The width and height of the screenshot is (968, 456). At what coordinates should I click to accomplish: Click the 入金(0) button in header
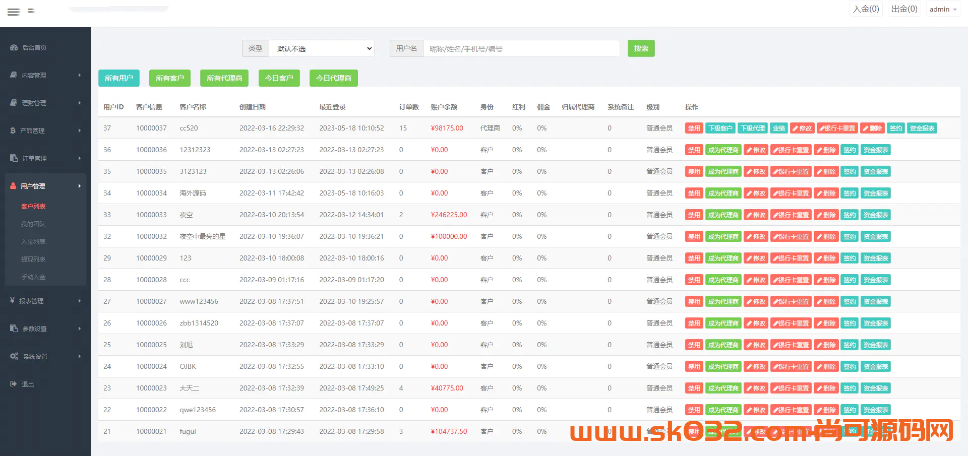click(x=866, y=9)
